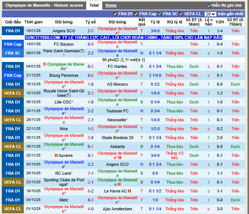Viewport: 249px width, 214px height.
Task: Click the FRA SC league cell dated 09/01/26
Action: tap(13, 53)
